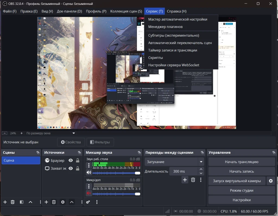Open advanced audio settings gear in mixer toolbar
278x216 pixels.
click(88, 202)
